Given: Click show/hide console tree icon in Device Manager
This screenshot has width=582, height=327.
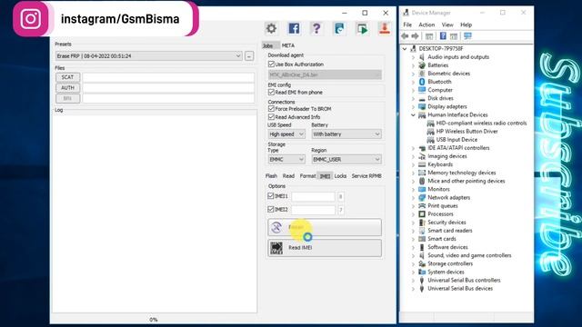Looking at the screenshot, I should [x=429, y=36].
